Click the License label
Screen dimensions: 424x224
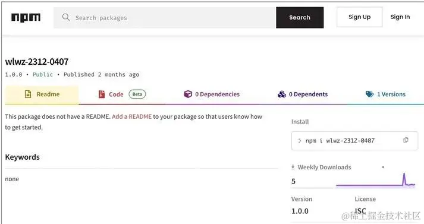click(x=365, y=199)
